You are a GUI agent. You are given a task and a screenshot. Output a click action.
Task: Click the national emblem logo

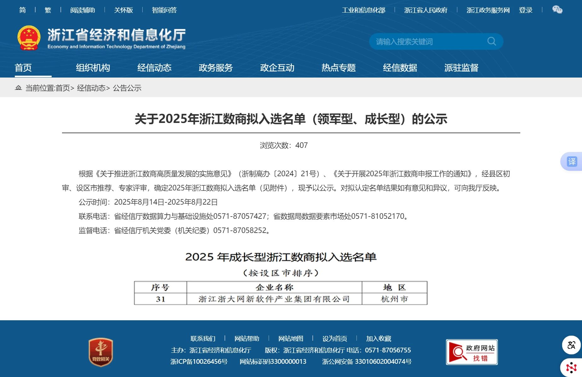[29, 38]
